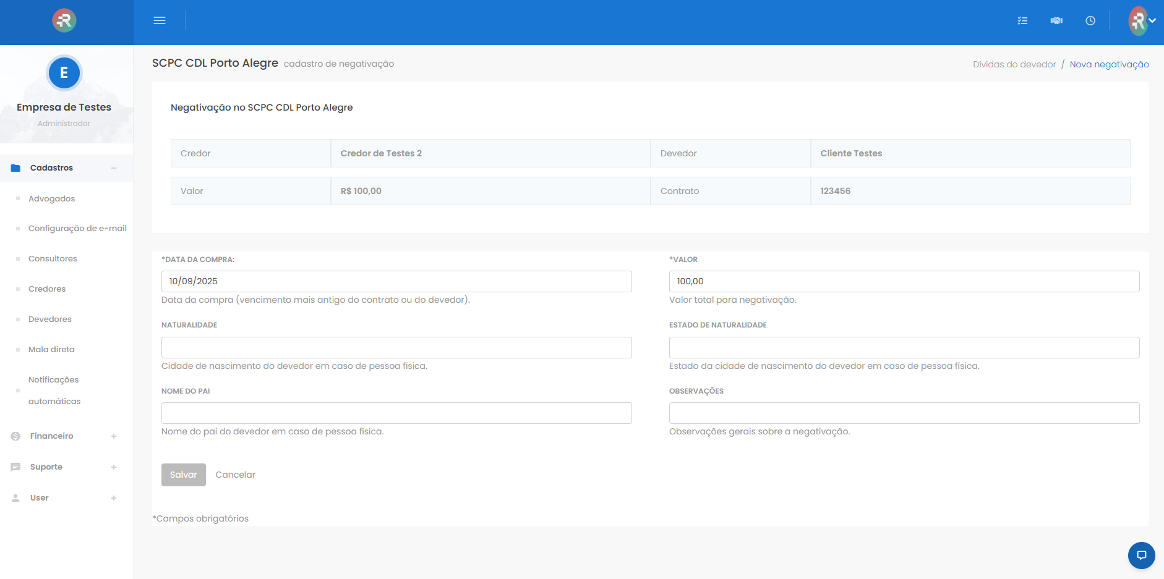The width and height of the screenshot is (1164, 579).
Task: Expand the Suporte menu section
Action: [x=114, y=467]
